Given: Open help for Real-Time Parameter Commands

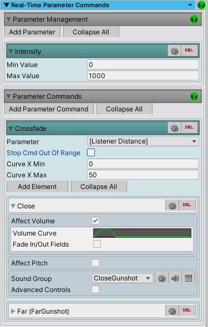Looking at the screenshot, I should pos(201,5).
